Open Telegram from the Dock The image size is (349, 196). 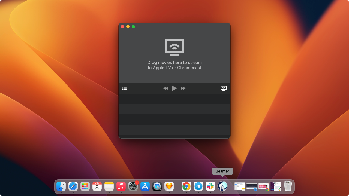198,186
